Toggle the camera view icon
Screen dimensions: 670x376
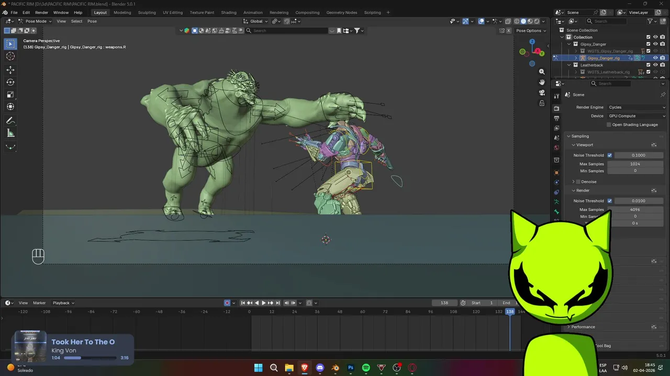(x=542, y=92)
